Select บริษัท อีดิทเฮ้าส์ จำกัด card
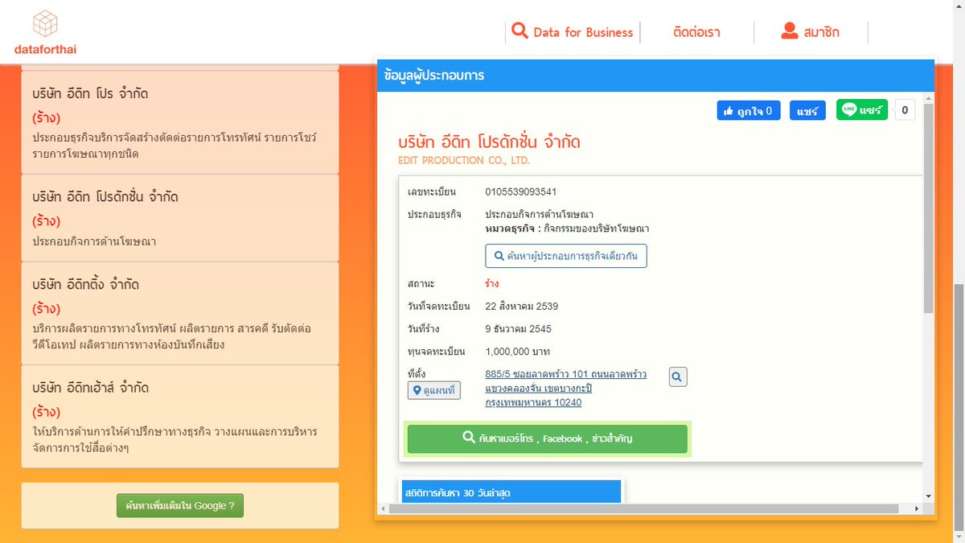Screen dimensions: 965x543 (180, 416)
